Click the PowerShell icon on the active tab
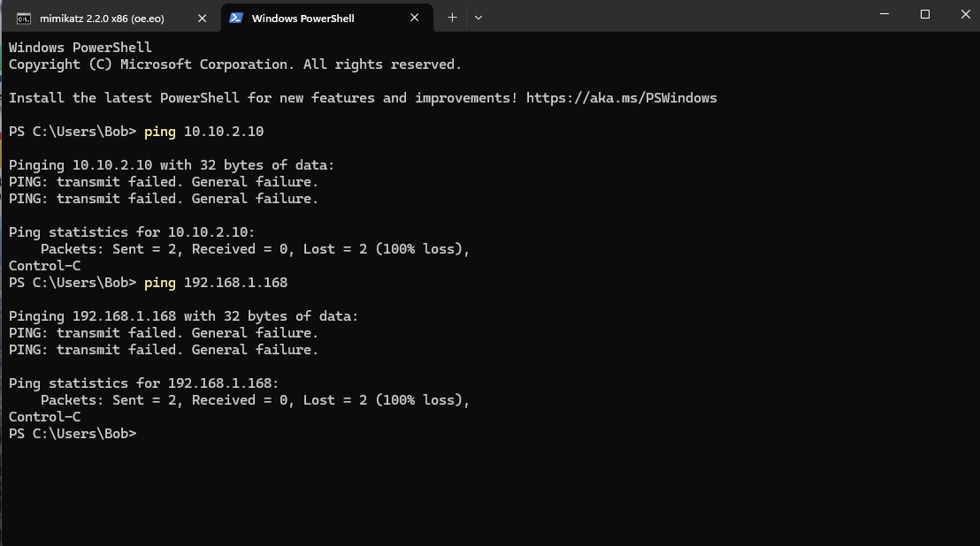This screenshot has width=980, height=546. tap(236, 18)
